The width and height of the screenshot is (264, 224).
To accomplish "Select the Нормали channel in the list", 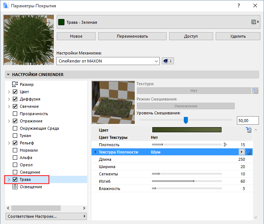I will click(29, 150).
